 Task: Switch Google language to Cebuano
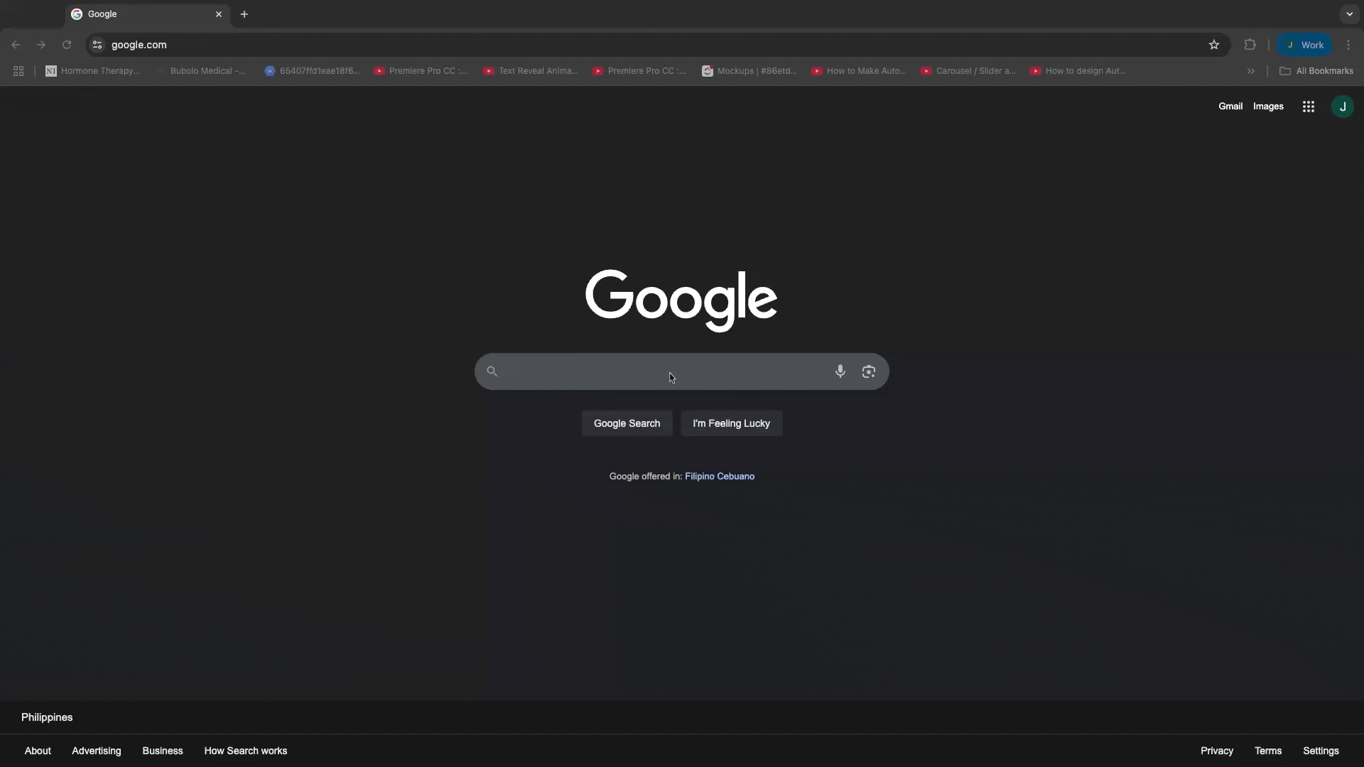[736, 477]
